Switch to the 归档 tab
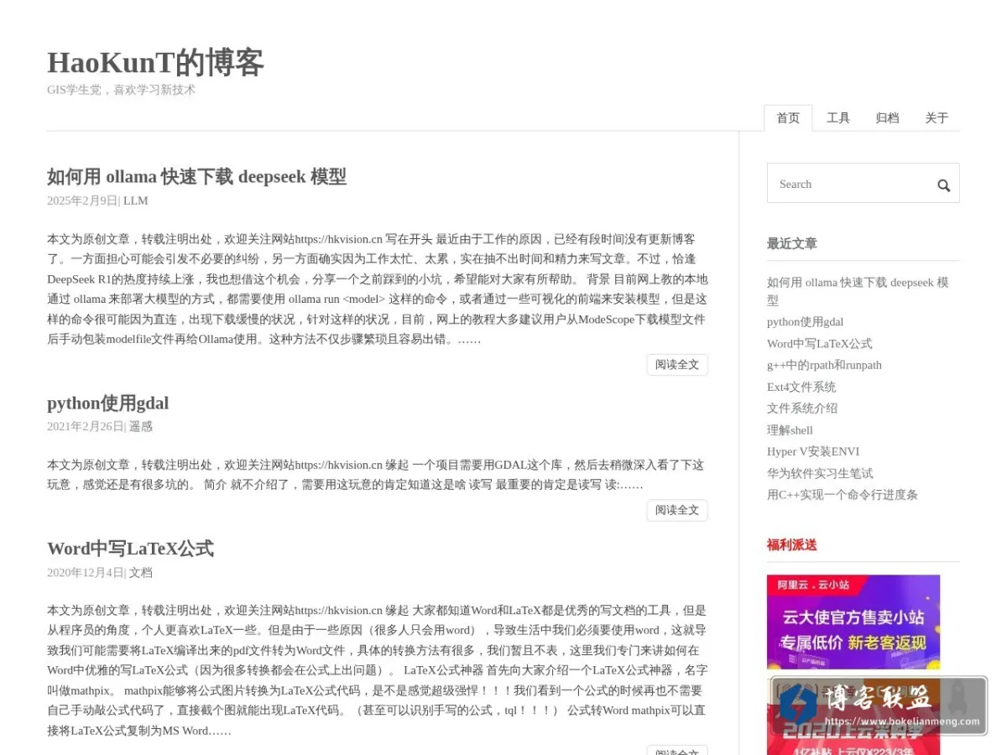The width and height of the screenshot is (1007, 755). (x=887, y=118)
